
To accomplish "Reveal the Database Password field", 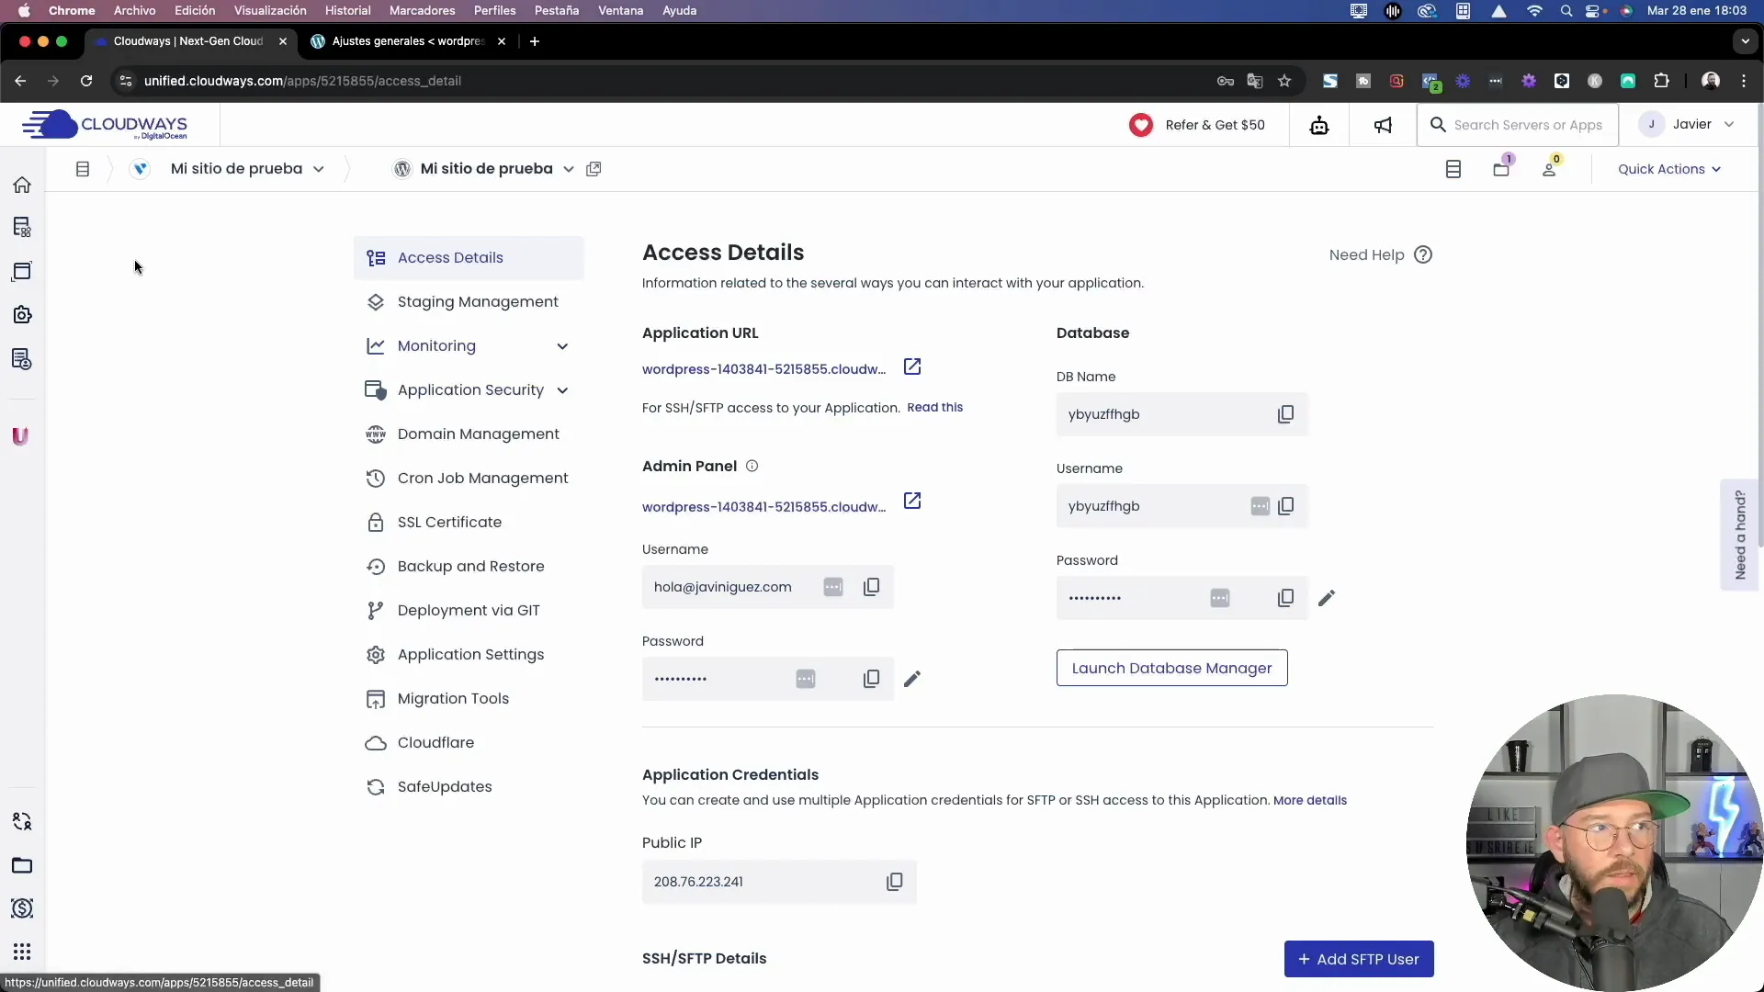I will coord(1219,598).
